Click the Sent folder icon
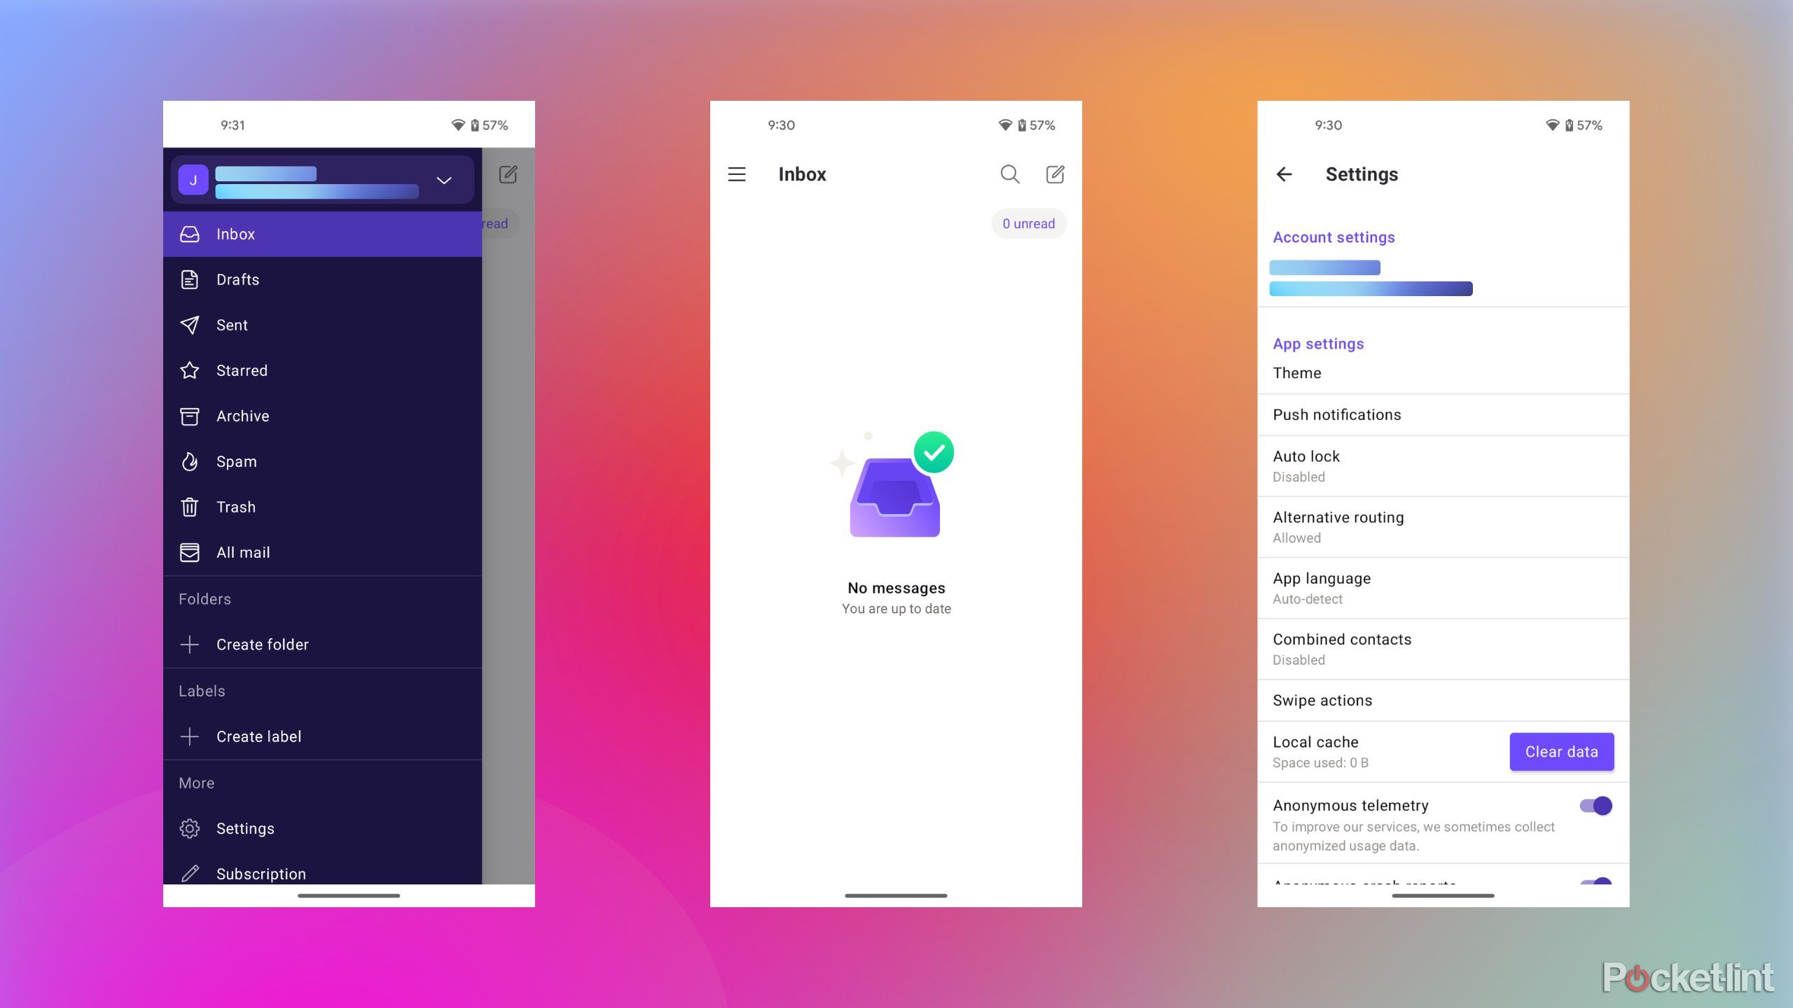The image size is (1793, 1008). point(191,325)
